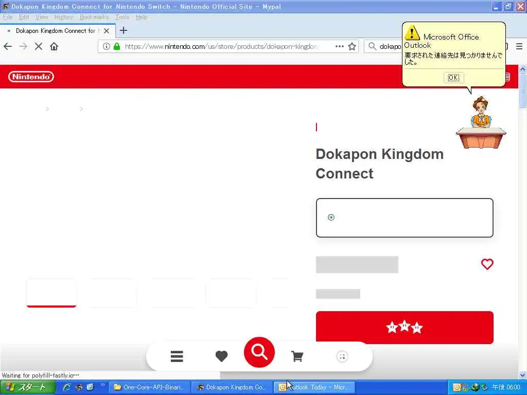
Task: Click the edition selection box
Action: [x=405, y=218]
